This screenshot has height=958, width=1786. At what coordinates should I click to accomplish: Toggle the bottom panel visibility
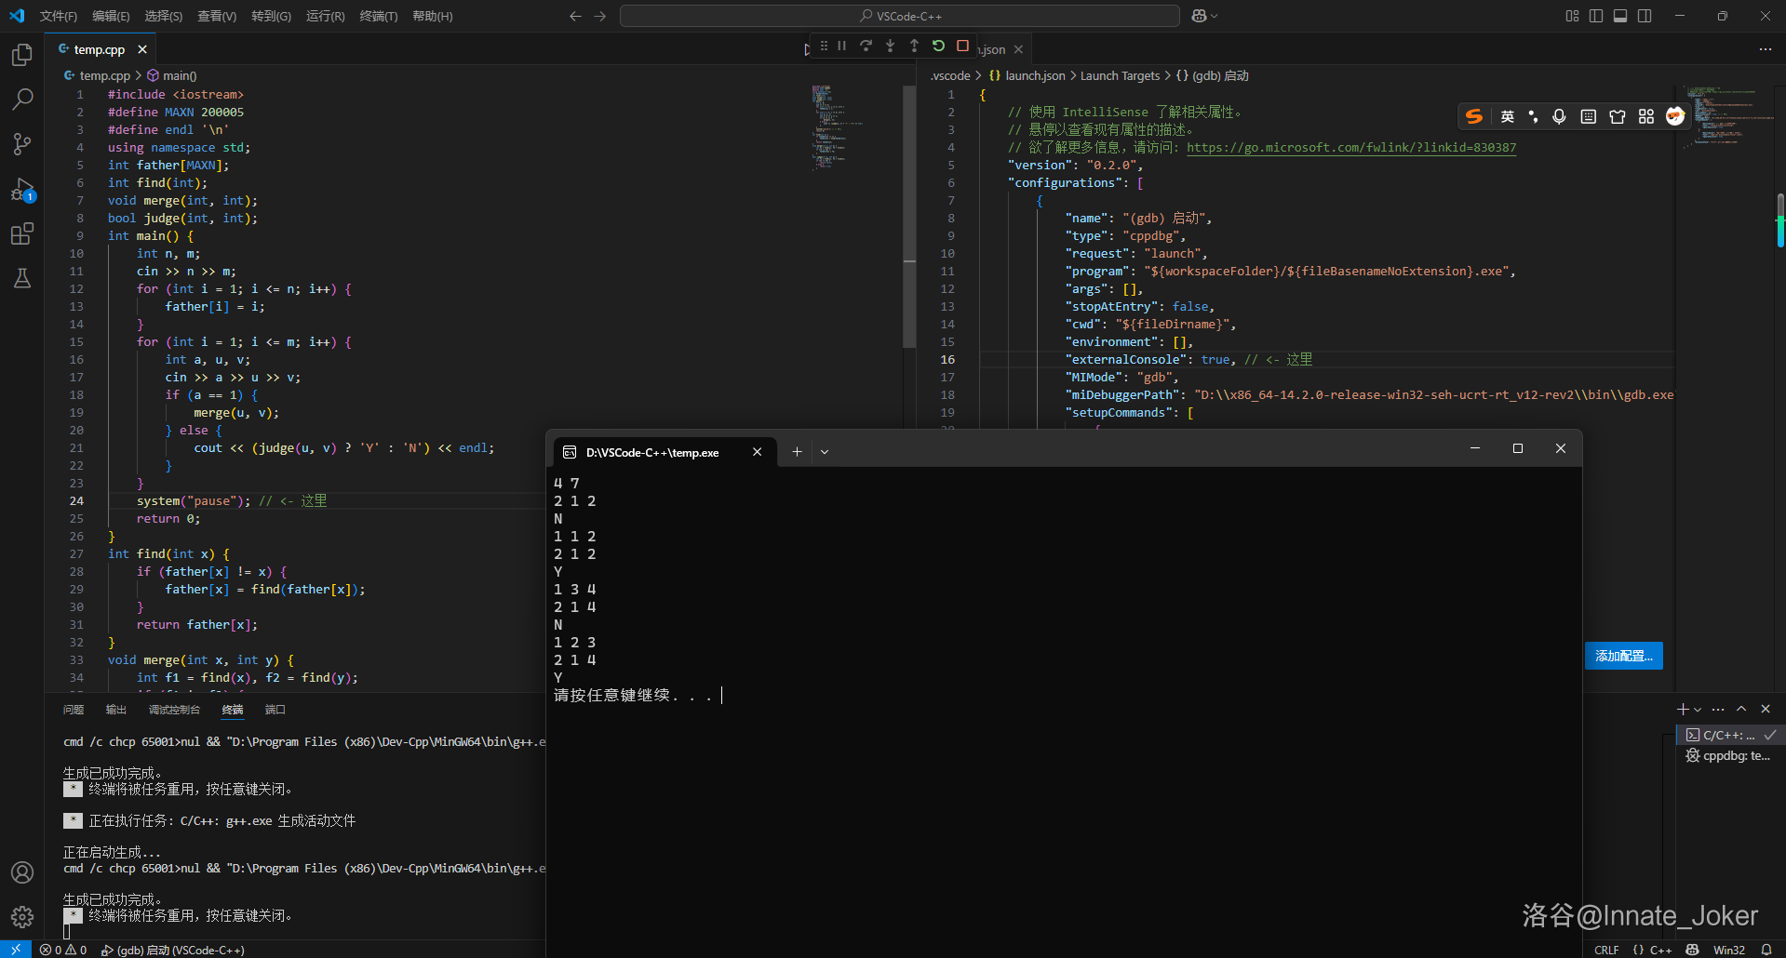(1620, 16)
